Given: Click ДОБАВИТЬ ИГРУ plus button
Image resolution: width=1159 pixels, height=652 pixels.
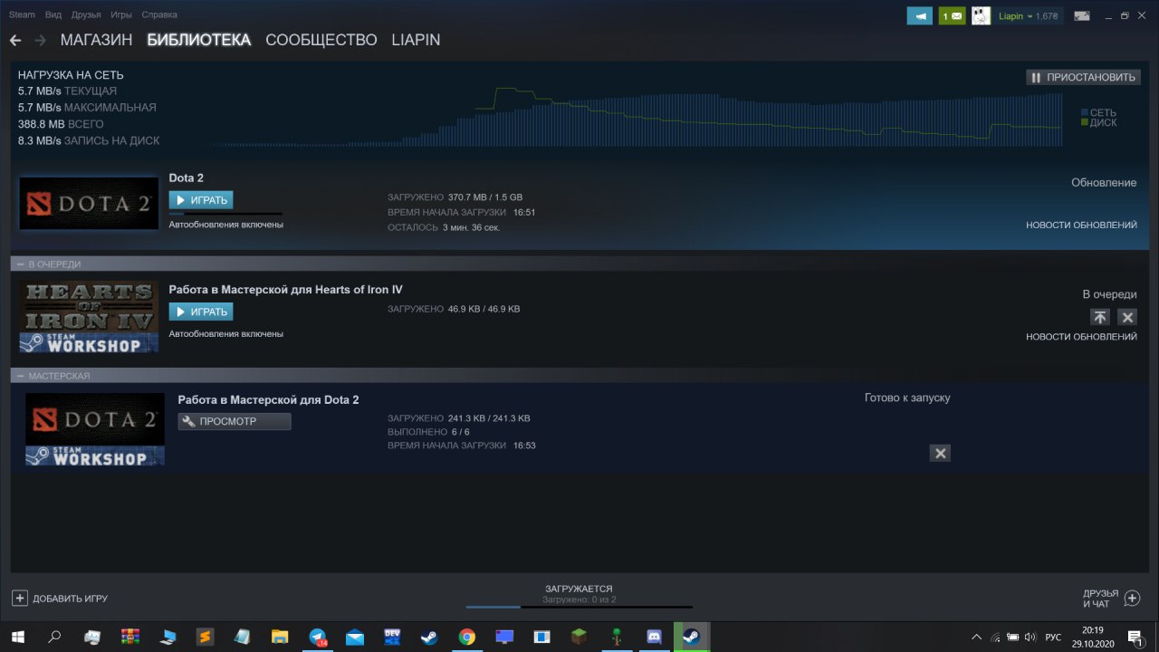Looking at the screenshot, I should [x=19, y=599].
